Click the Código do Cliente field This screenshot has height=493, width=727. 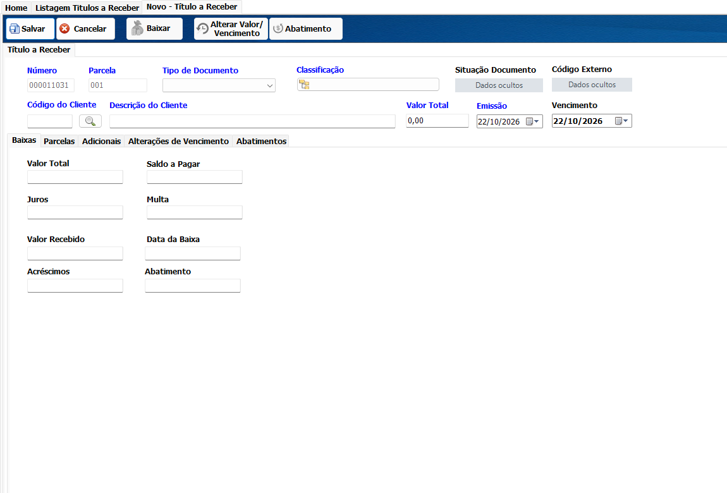[49, 121]
